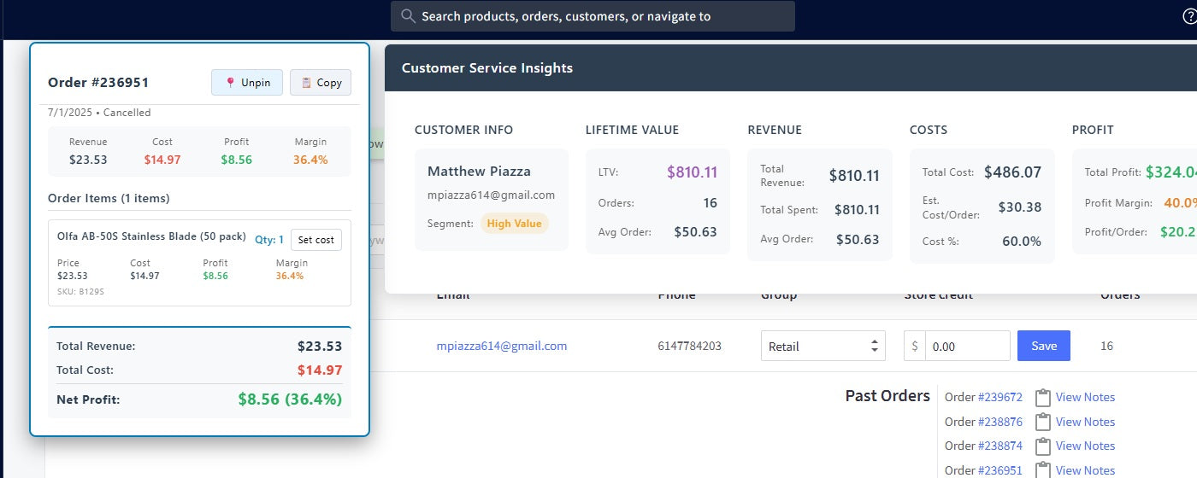Open View Notes for order #238876

(1085, 422)
